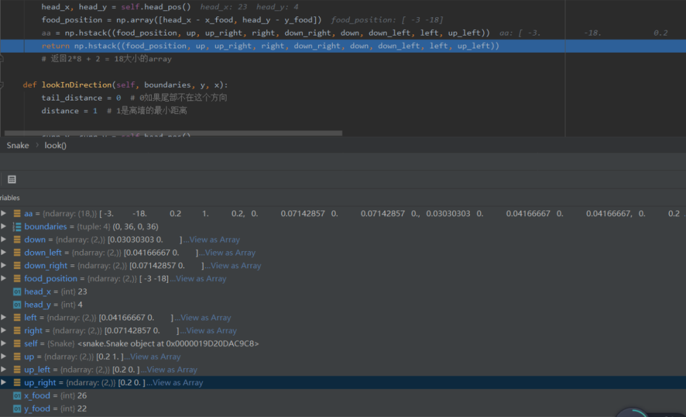The image size is (686, 417).
Task: Expand the up variable node
Action: click(x=4, y=357)
